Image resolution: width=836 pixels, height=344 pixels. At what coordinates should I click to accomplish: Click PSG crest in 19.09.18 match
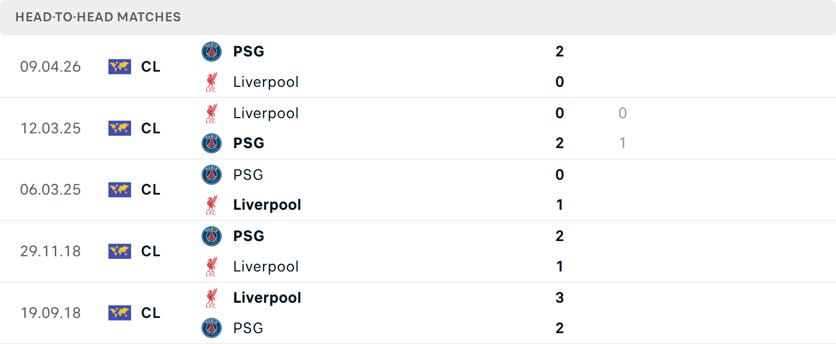click(212, 328)
